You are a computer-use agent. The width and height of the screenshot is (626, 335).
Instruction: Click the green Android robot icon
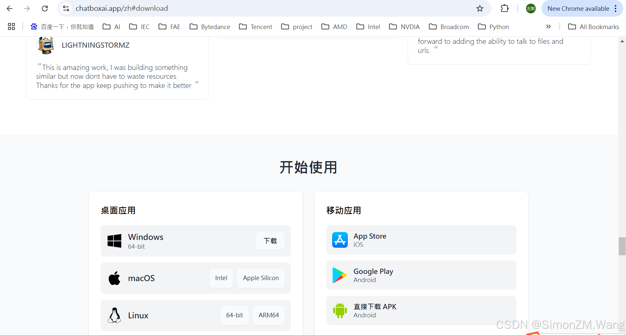point(340,310)
